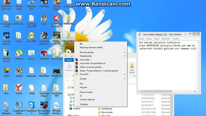The image size is (206, 116).
Task: Click the Explorer back navigation arrow
Action: coord(68,80)
